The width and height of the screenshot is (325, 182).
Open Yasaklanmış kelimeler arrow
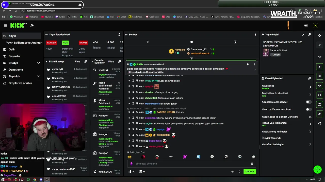pos(310,132)
